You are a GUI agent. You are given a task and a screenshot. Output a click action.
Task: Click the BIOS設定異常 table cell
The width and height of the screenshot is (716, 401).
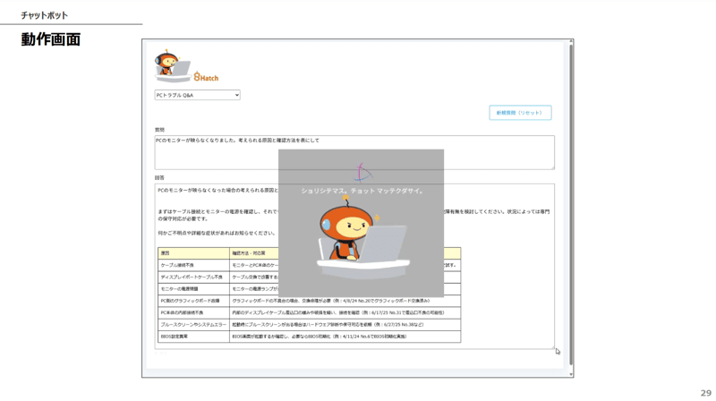193,337
